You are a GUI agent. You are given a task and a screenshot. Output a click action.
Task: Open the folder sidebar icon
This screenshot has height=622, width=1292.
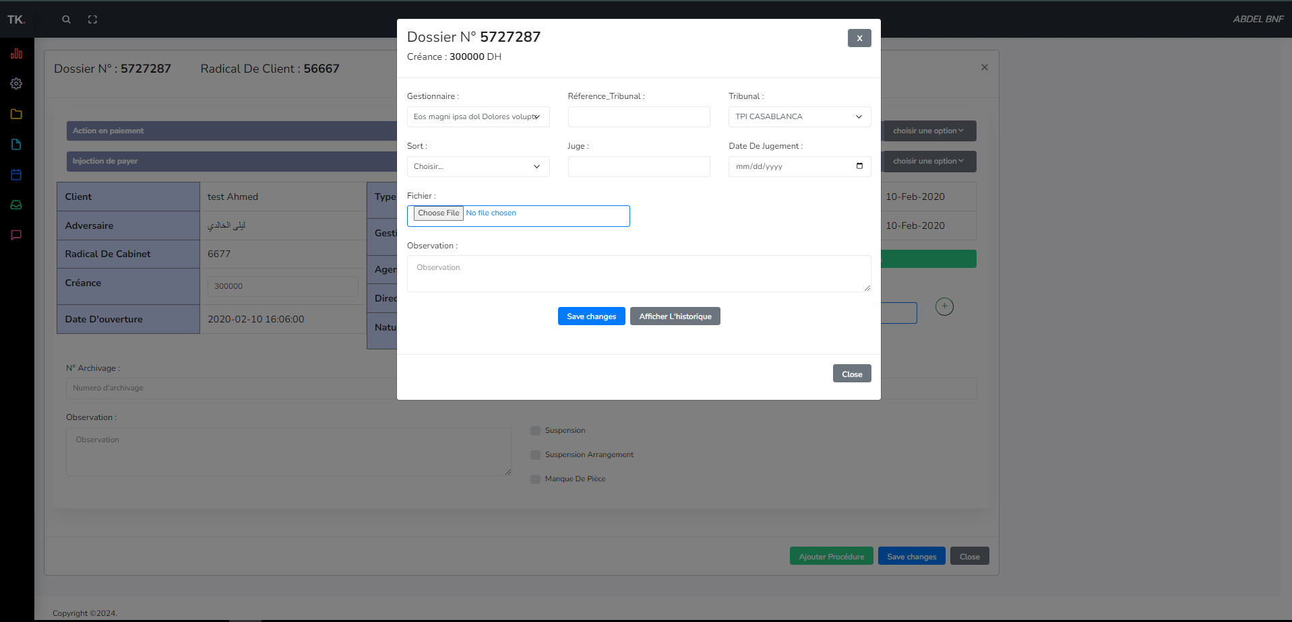click(16, 114)
